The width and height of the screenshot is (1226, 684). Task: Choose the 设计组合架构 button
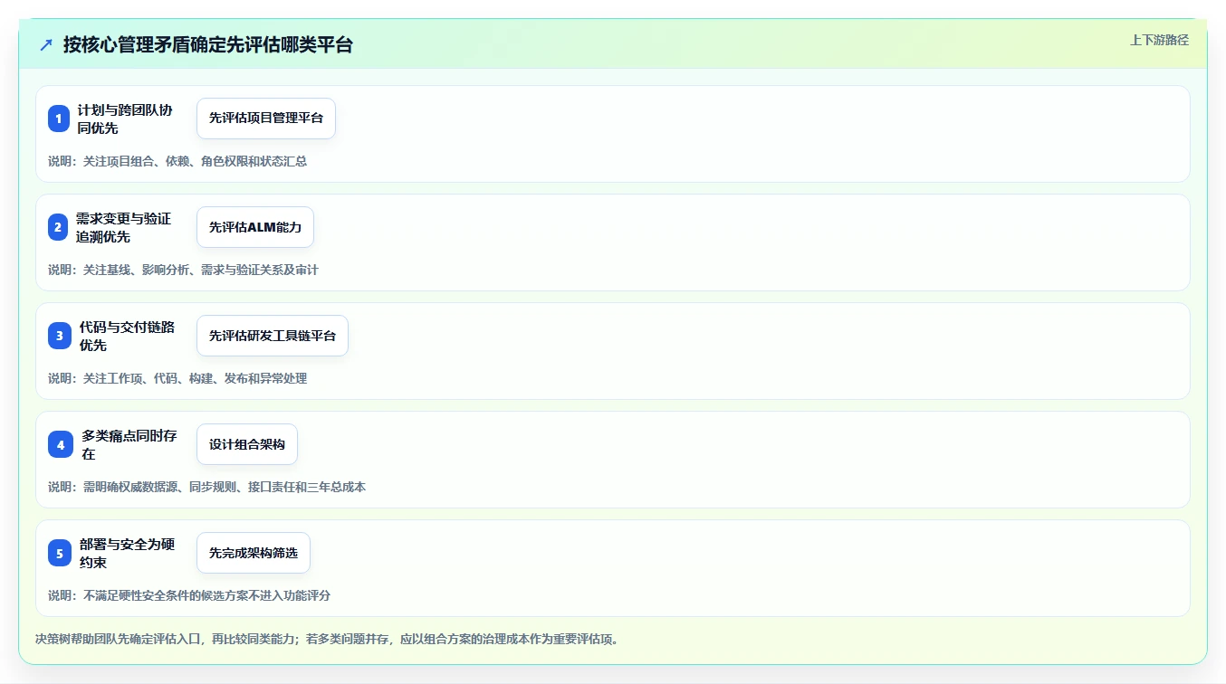247,444
